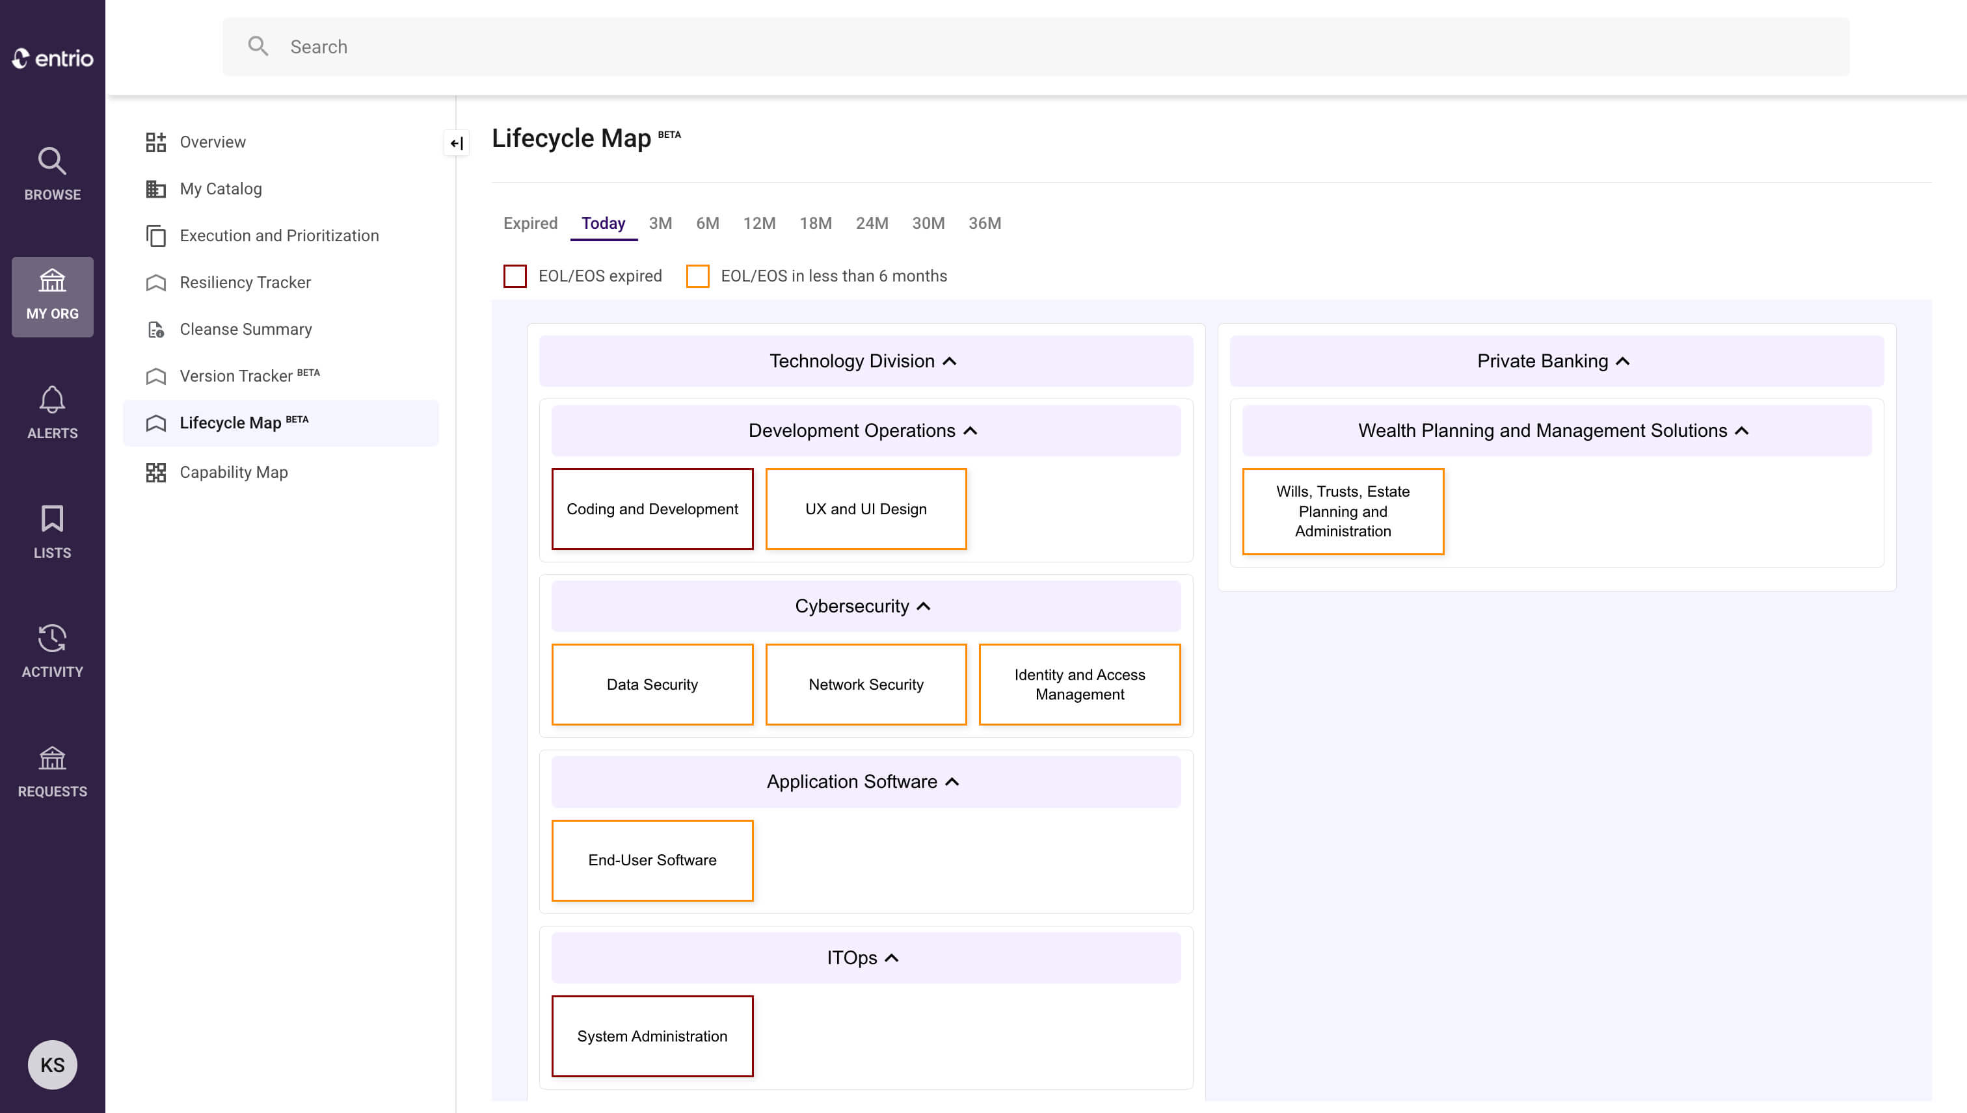Click the Version Tracker icon

pyautogui.click(x=156, y=376)
